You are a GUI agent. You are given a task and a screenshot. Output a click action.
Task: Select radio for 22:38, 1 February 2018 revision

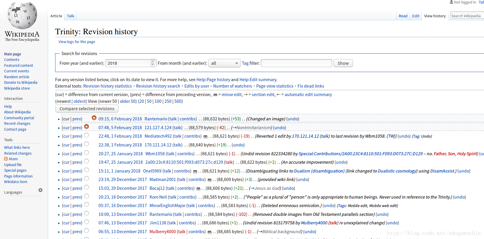(86, 144)
